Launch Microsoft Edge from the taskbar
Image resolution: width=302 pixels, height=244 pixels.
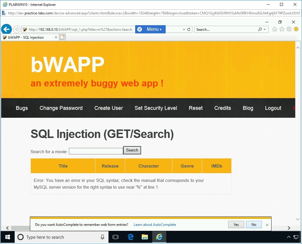point(130,237)
